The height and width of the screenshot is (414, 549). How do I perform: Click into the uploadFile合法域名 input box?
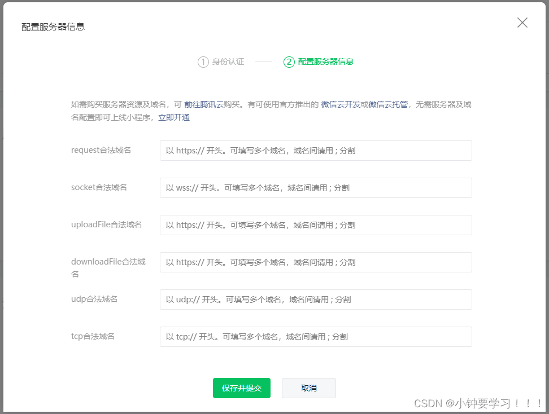[x=316, y=225]
